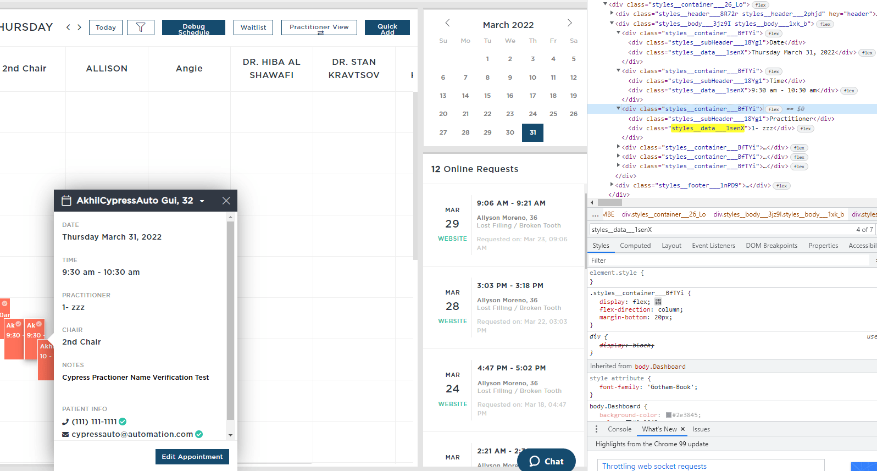Click the red Ak 9:30 appointment block
The width and height of the screenshot is (877, 471).
tap(14, 339)
